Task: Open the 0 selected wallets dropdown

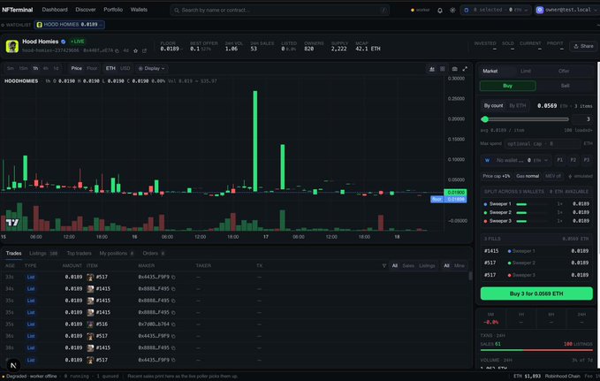Action: (x=496, y=10)
